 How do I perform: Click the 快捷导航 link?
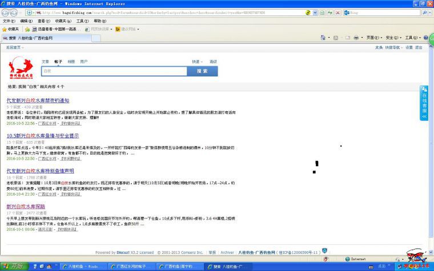click(x=393, y=47)
